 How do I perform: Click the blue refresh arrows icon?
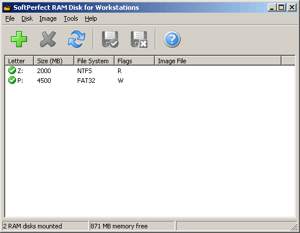point(77,39)
